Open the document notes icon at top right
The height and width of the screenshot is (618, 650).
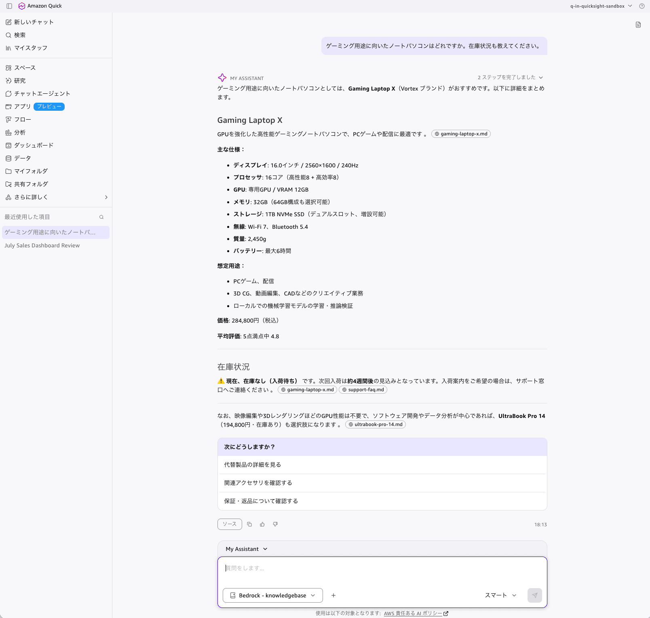pos(638,25)
